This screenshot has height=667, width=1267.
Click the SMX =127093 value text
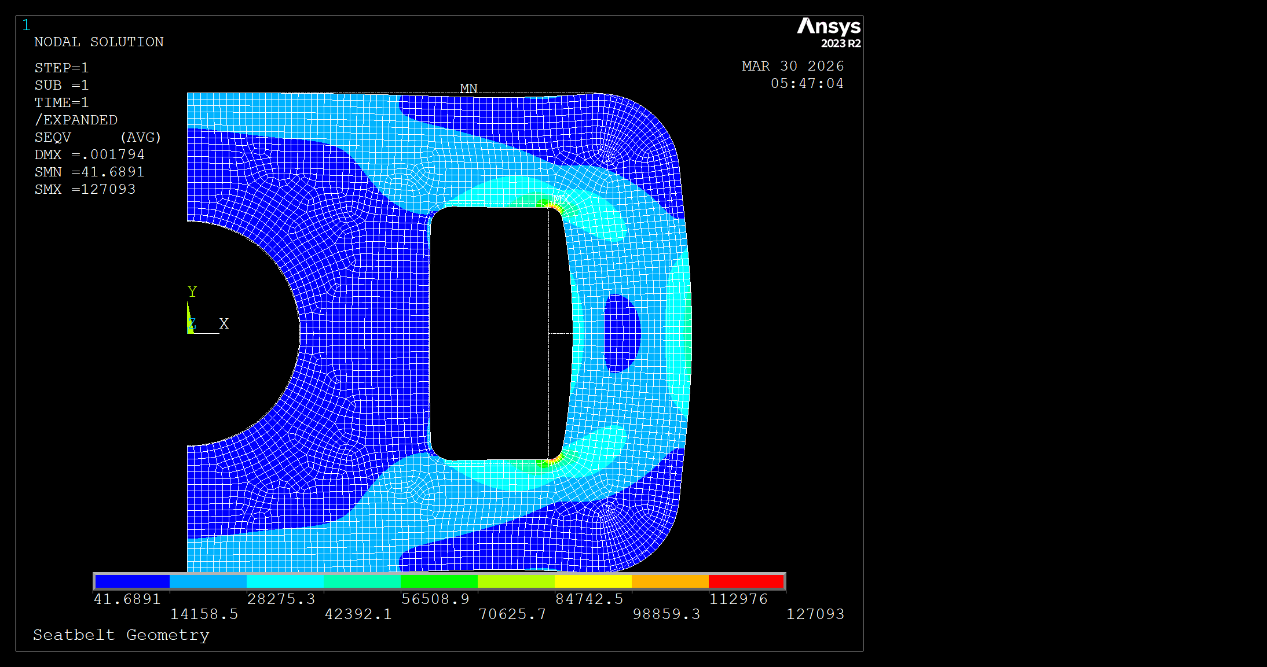[85, 189]
